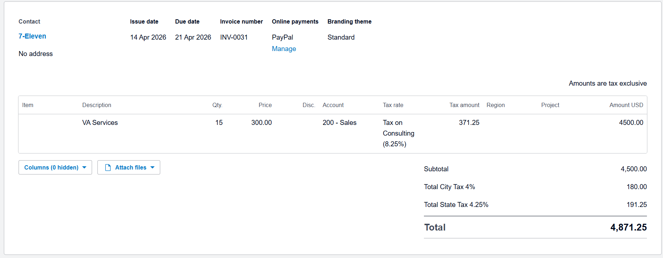Click the 200 - Sales account cell
663x258 pixels.
[339, 122]
